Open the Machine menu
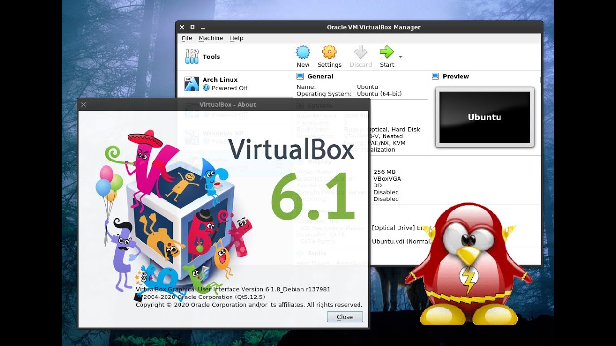The image size is (616, 346). (x=211, y=38)
